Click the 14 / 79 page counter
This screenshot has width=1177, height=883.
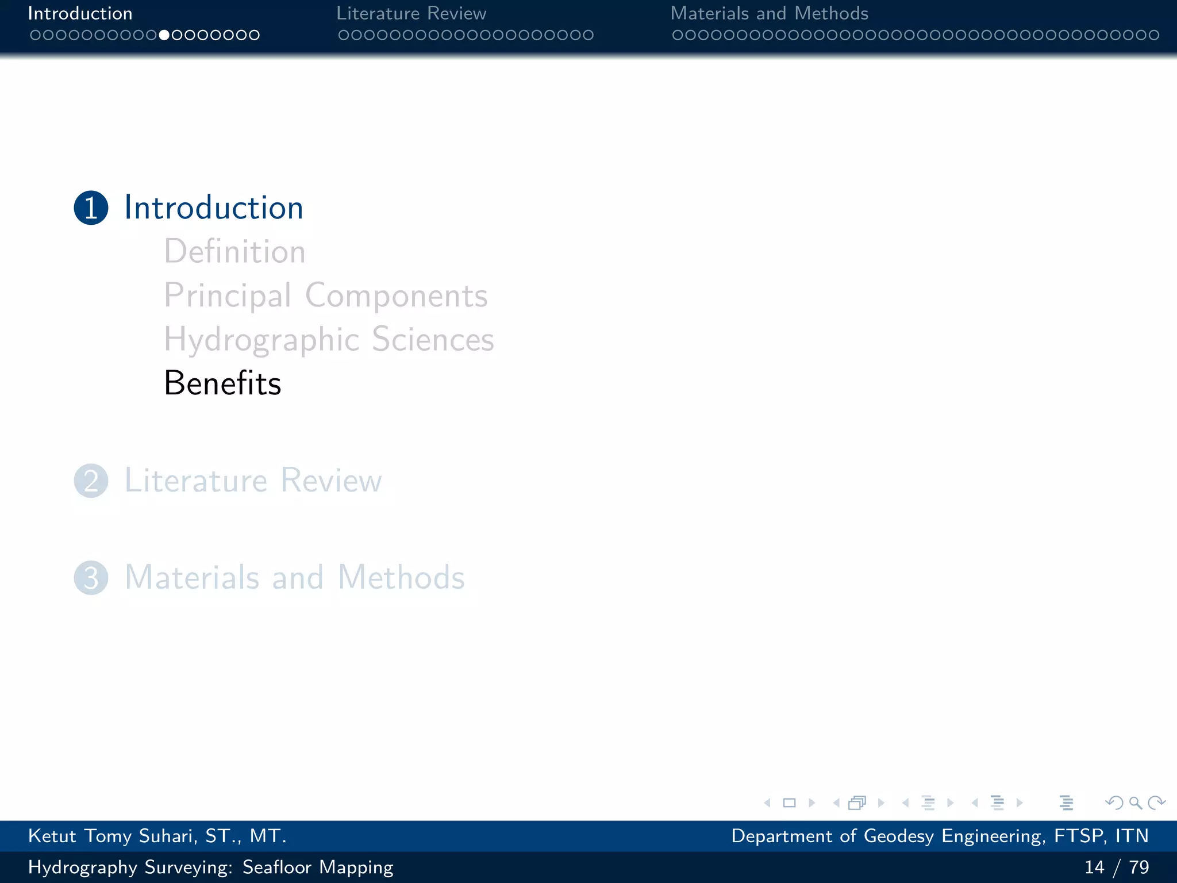pyautogui.click(x=1117, y=867)
